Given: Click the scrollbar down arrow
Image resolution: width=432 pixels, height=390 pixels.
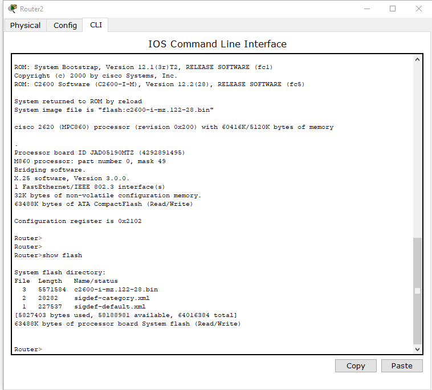Looking at the screenshot, I should (417, 349).
